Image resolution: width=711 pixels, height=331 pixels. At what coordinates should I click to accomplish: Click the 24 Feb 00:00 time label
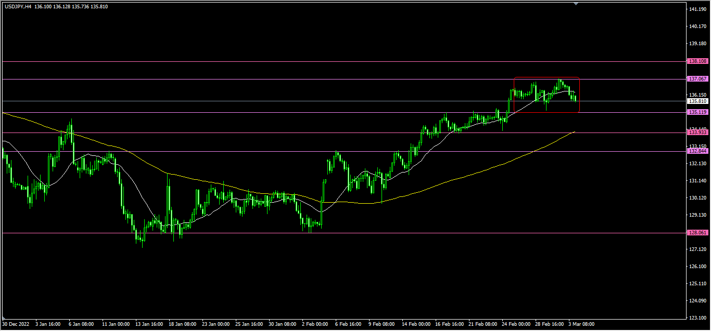pos(517,324)
